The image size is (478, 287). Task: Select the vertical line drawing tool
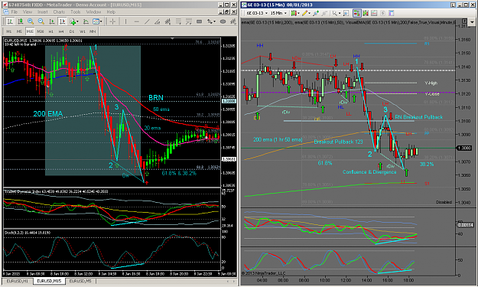125,21
